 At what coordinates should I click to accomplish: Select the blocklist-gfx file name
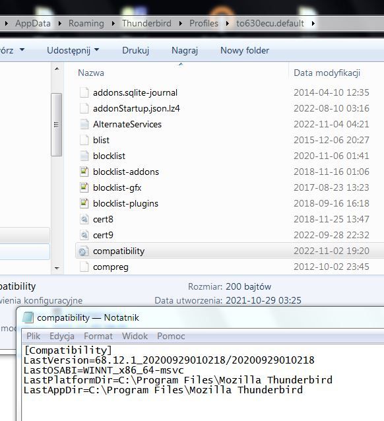(x=117, y=187)
